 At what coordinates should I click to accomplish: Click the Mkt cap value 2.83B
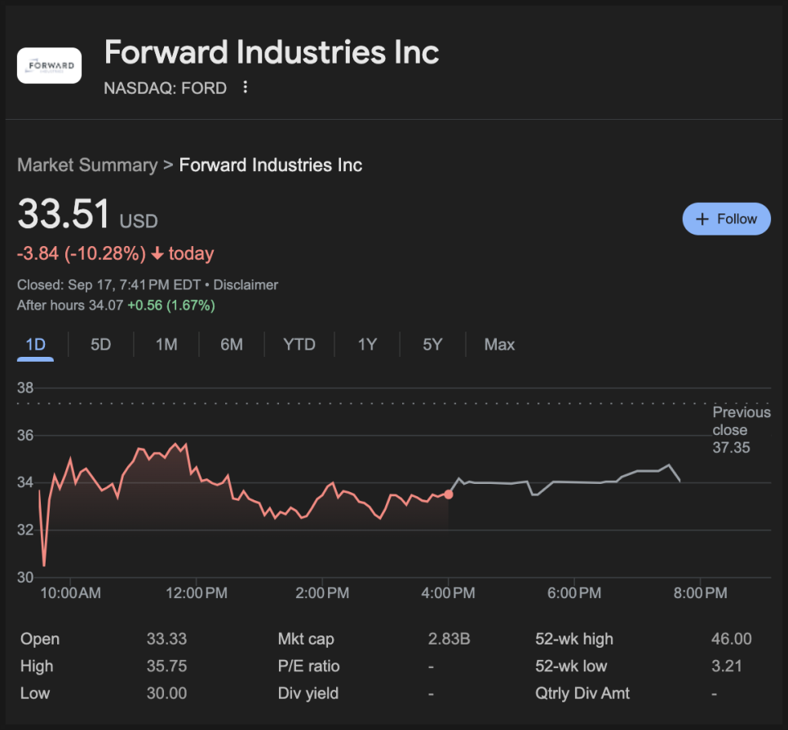click(x=449, y=639)
